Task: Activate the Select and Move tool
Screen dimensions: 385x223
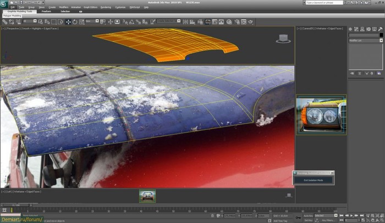Action: pos(68,22)
